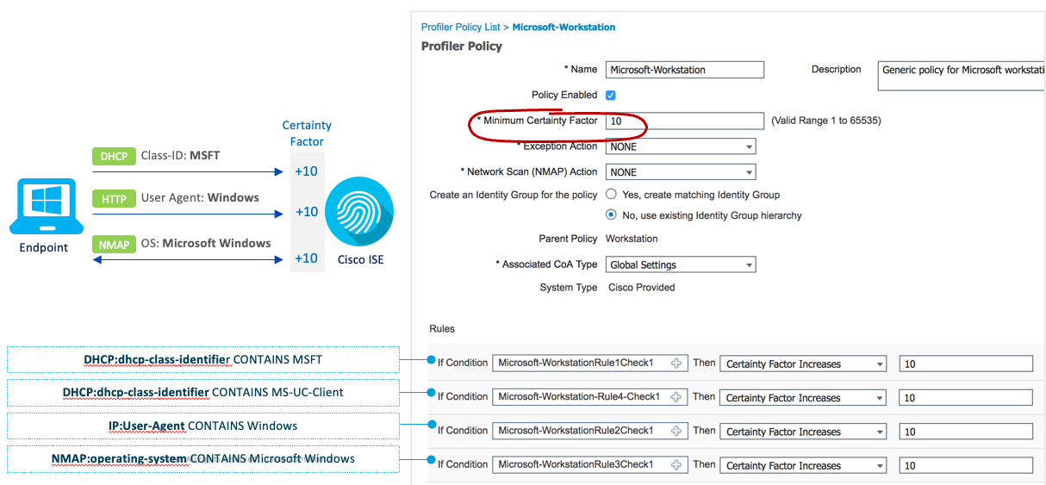Open the Exception Action dropdown
The width and height of the screenshot is (1046, 485).
pos(680,147)
